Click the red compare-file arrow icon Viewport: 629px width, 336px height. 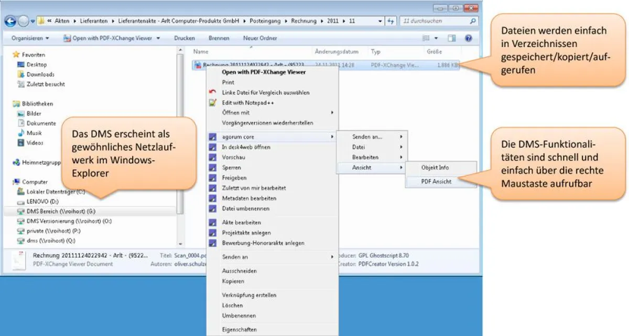[212, 92]
